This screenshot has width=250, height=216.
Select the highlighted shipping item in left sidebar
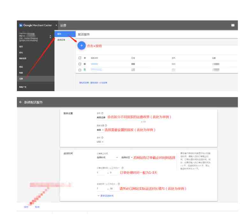pyautogui.click(x=36, y=79)
